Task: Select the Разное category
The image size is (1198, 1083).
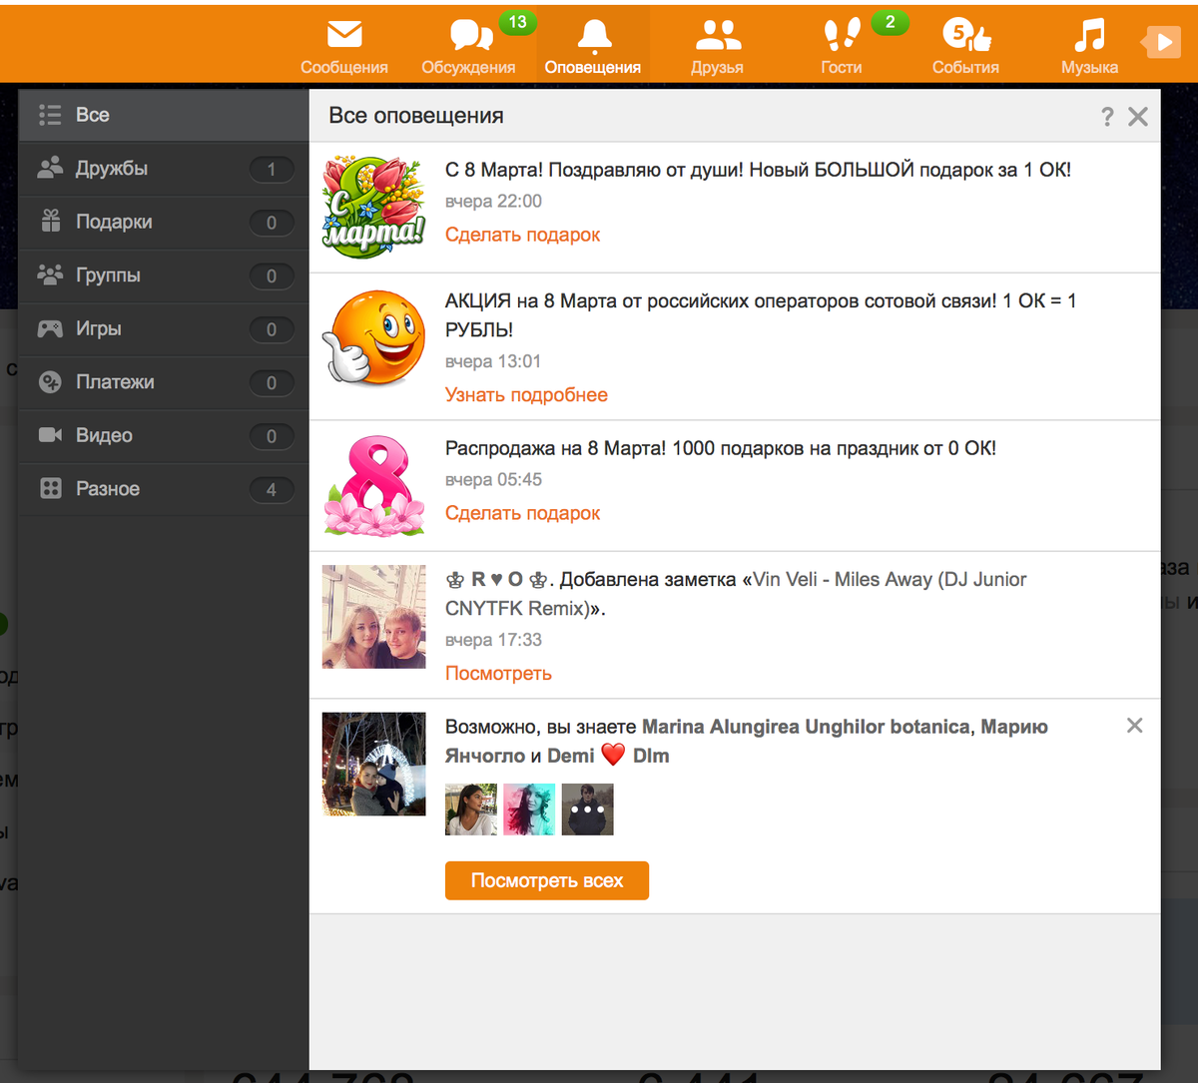Action: (x=164, y=489)
